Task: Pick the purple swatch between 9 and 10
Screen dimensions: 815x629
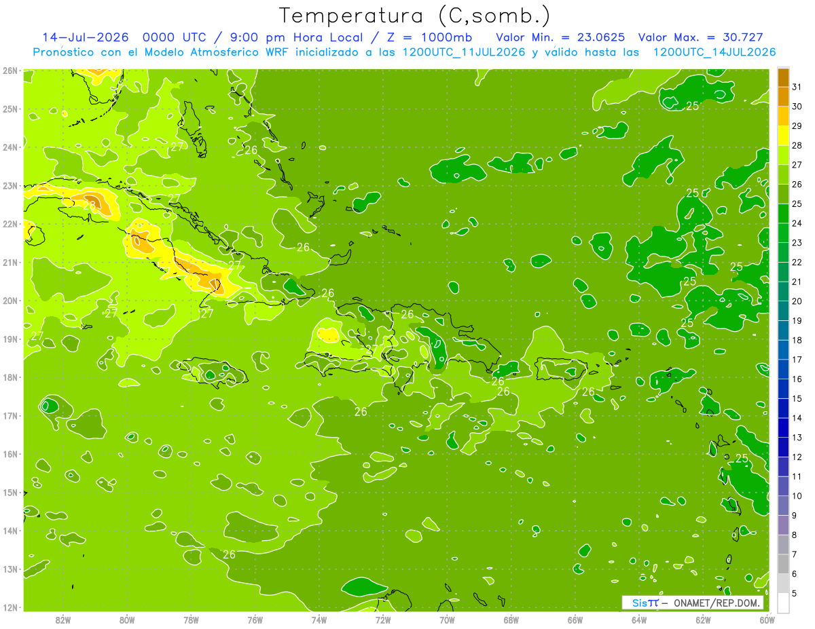Action: [x=783, y=506]
